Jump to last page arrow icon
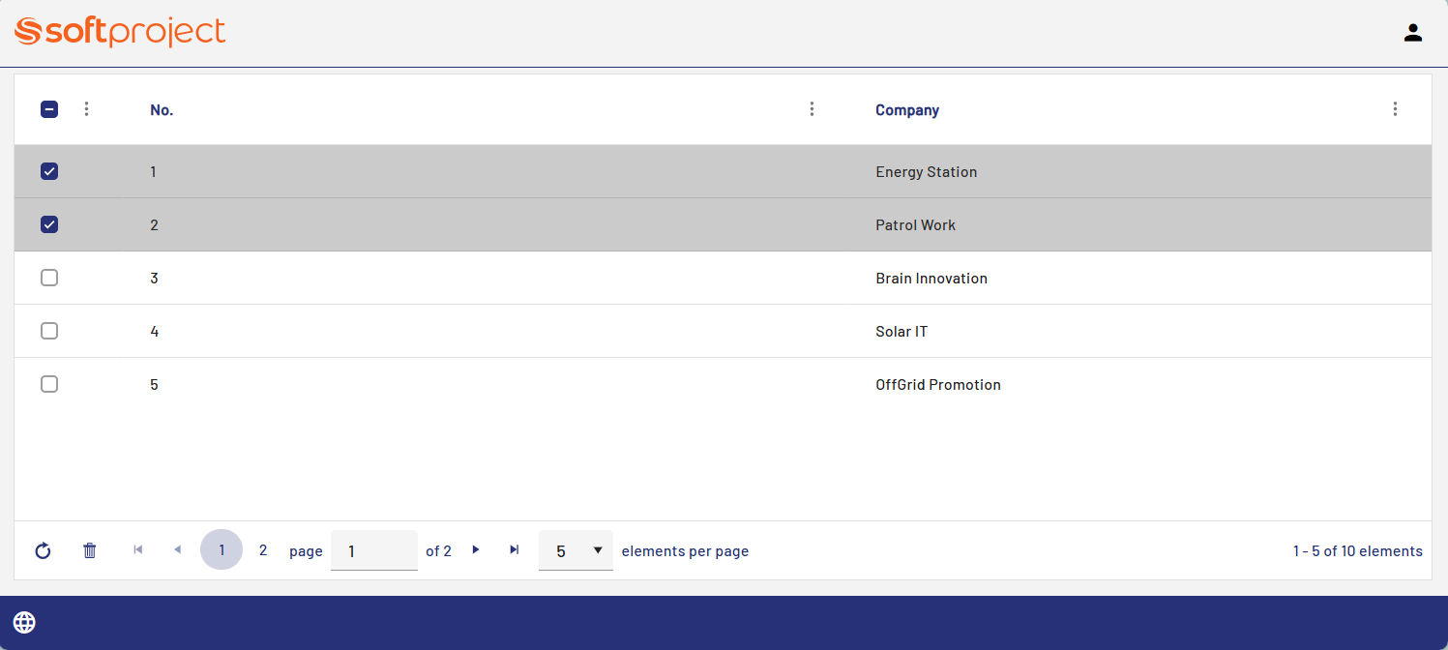The width and height of the screenshot is (1448, 650). [x=514, y=550]
